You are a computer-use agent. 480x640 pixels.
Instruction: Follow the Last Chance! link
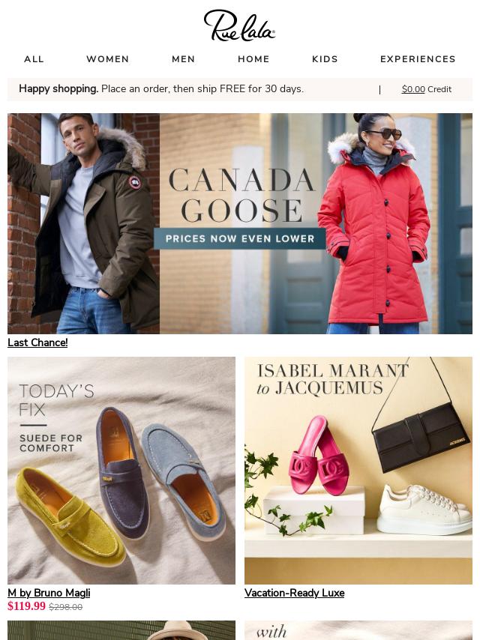click(x=37, y=342)
